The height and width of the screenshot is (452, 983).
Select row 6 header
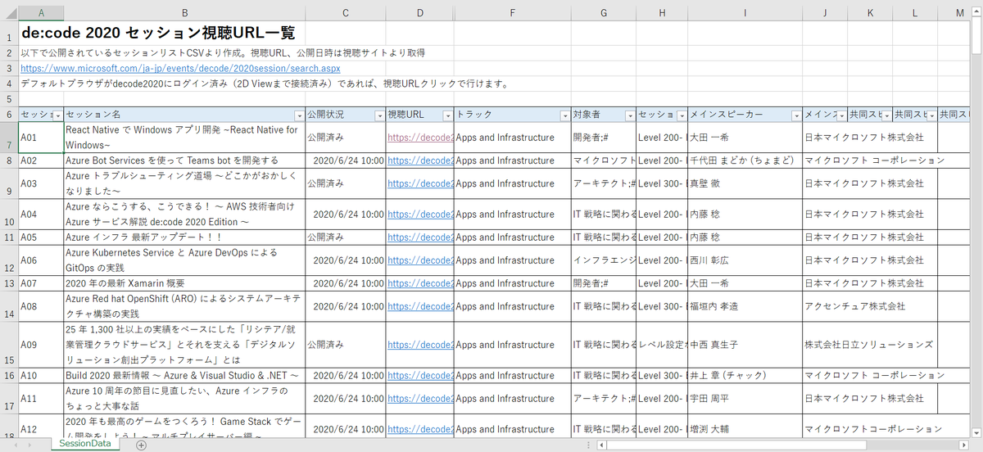9,115
